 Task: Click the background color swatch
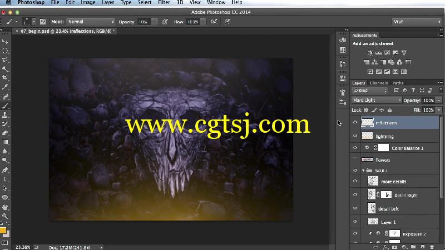point(7,234)
